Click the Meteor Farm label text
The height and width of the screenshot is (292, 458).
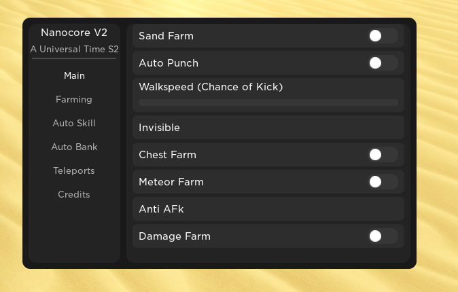pos(171,182)
